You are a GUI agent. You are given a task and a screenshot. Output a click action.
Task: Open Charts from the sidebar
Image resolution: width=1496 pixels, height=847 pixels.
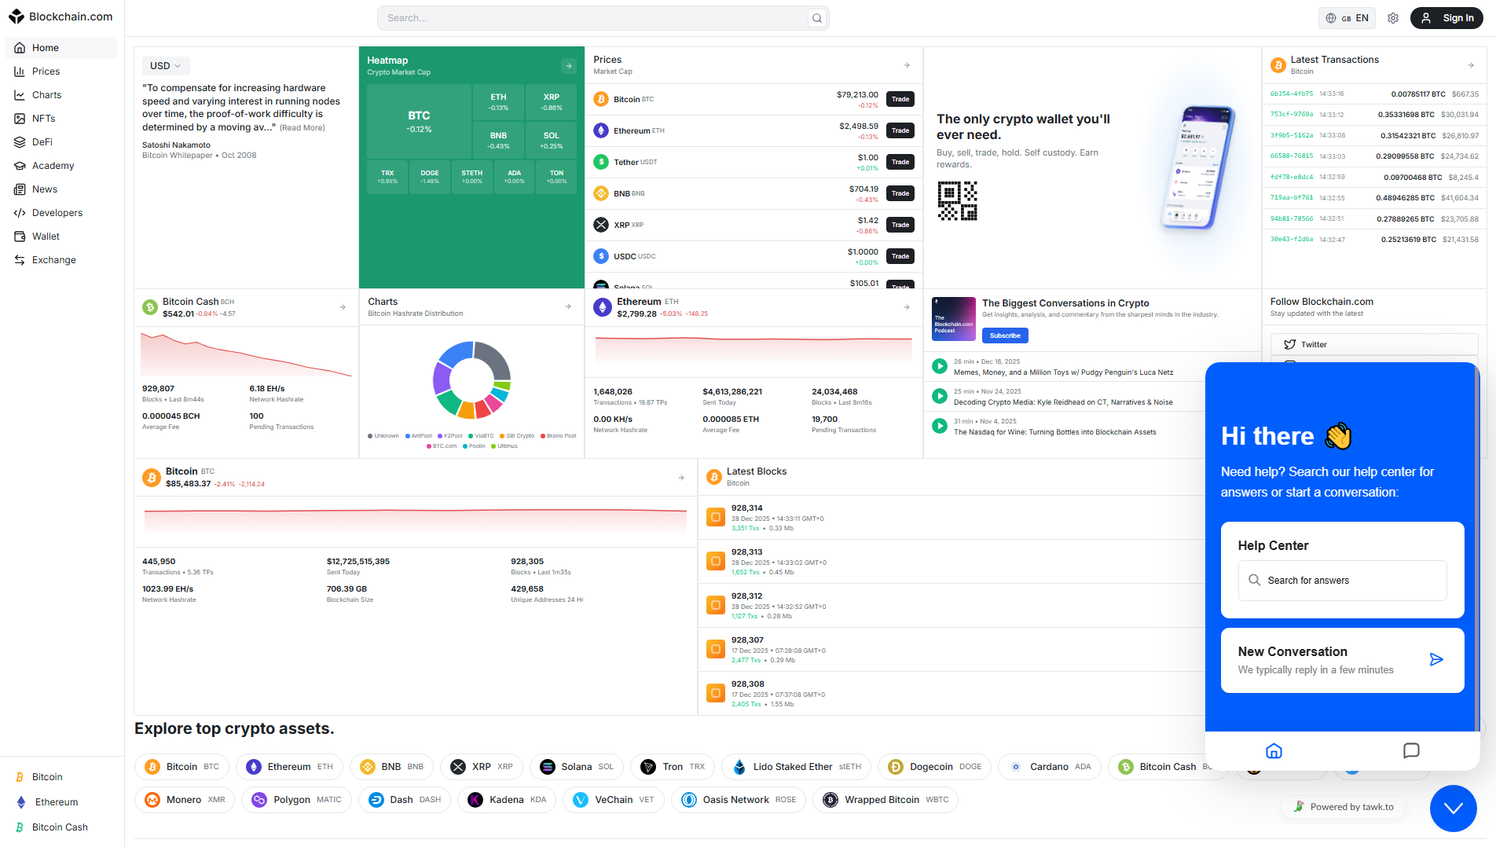(x=61, y=95)
